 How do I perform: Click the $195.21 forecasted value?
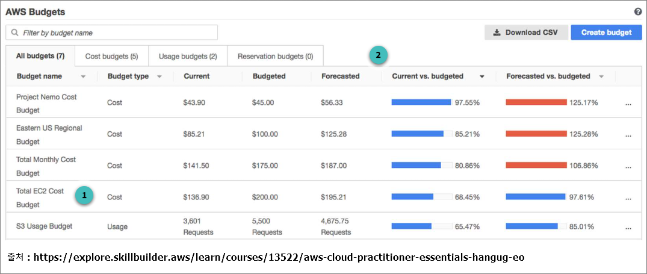coord(334,198)
